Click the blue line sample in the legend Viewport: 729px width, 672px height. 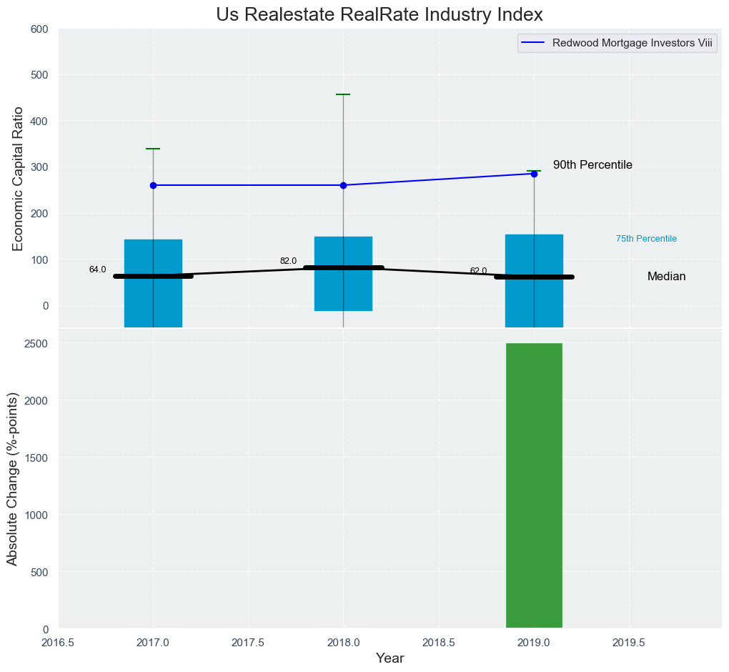pos(534,43)
